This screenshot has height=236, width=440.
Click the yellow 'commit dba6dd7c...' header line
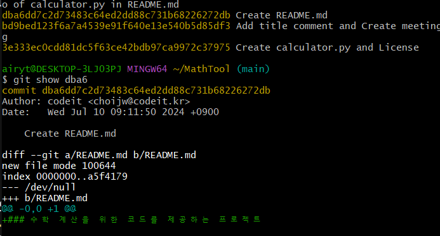pyautogui.click(x=136, y=90)
